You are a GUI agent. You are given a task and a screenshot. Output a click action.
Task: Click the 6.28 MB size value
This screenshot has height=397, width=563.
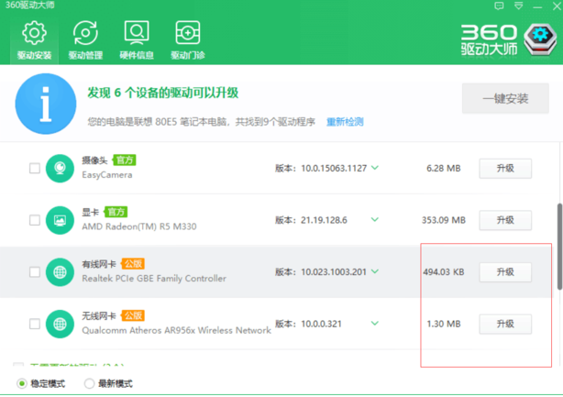tap(444, 169)
